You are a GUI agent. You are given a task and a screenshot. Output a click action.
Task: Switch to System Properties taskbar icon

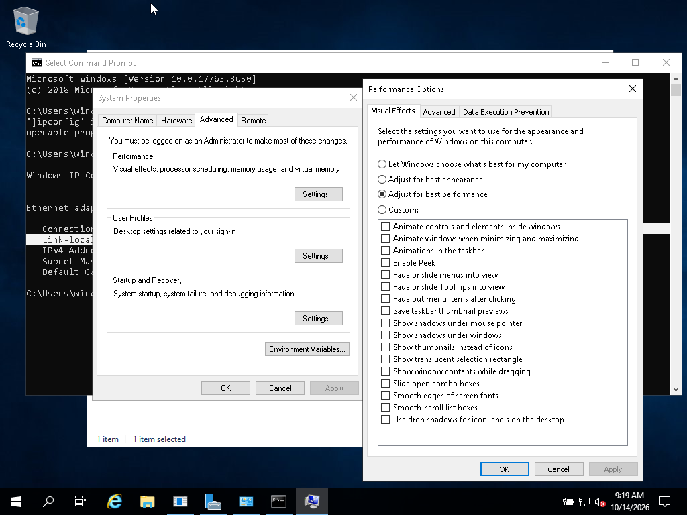click(311, 502)
